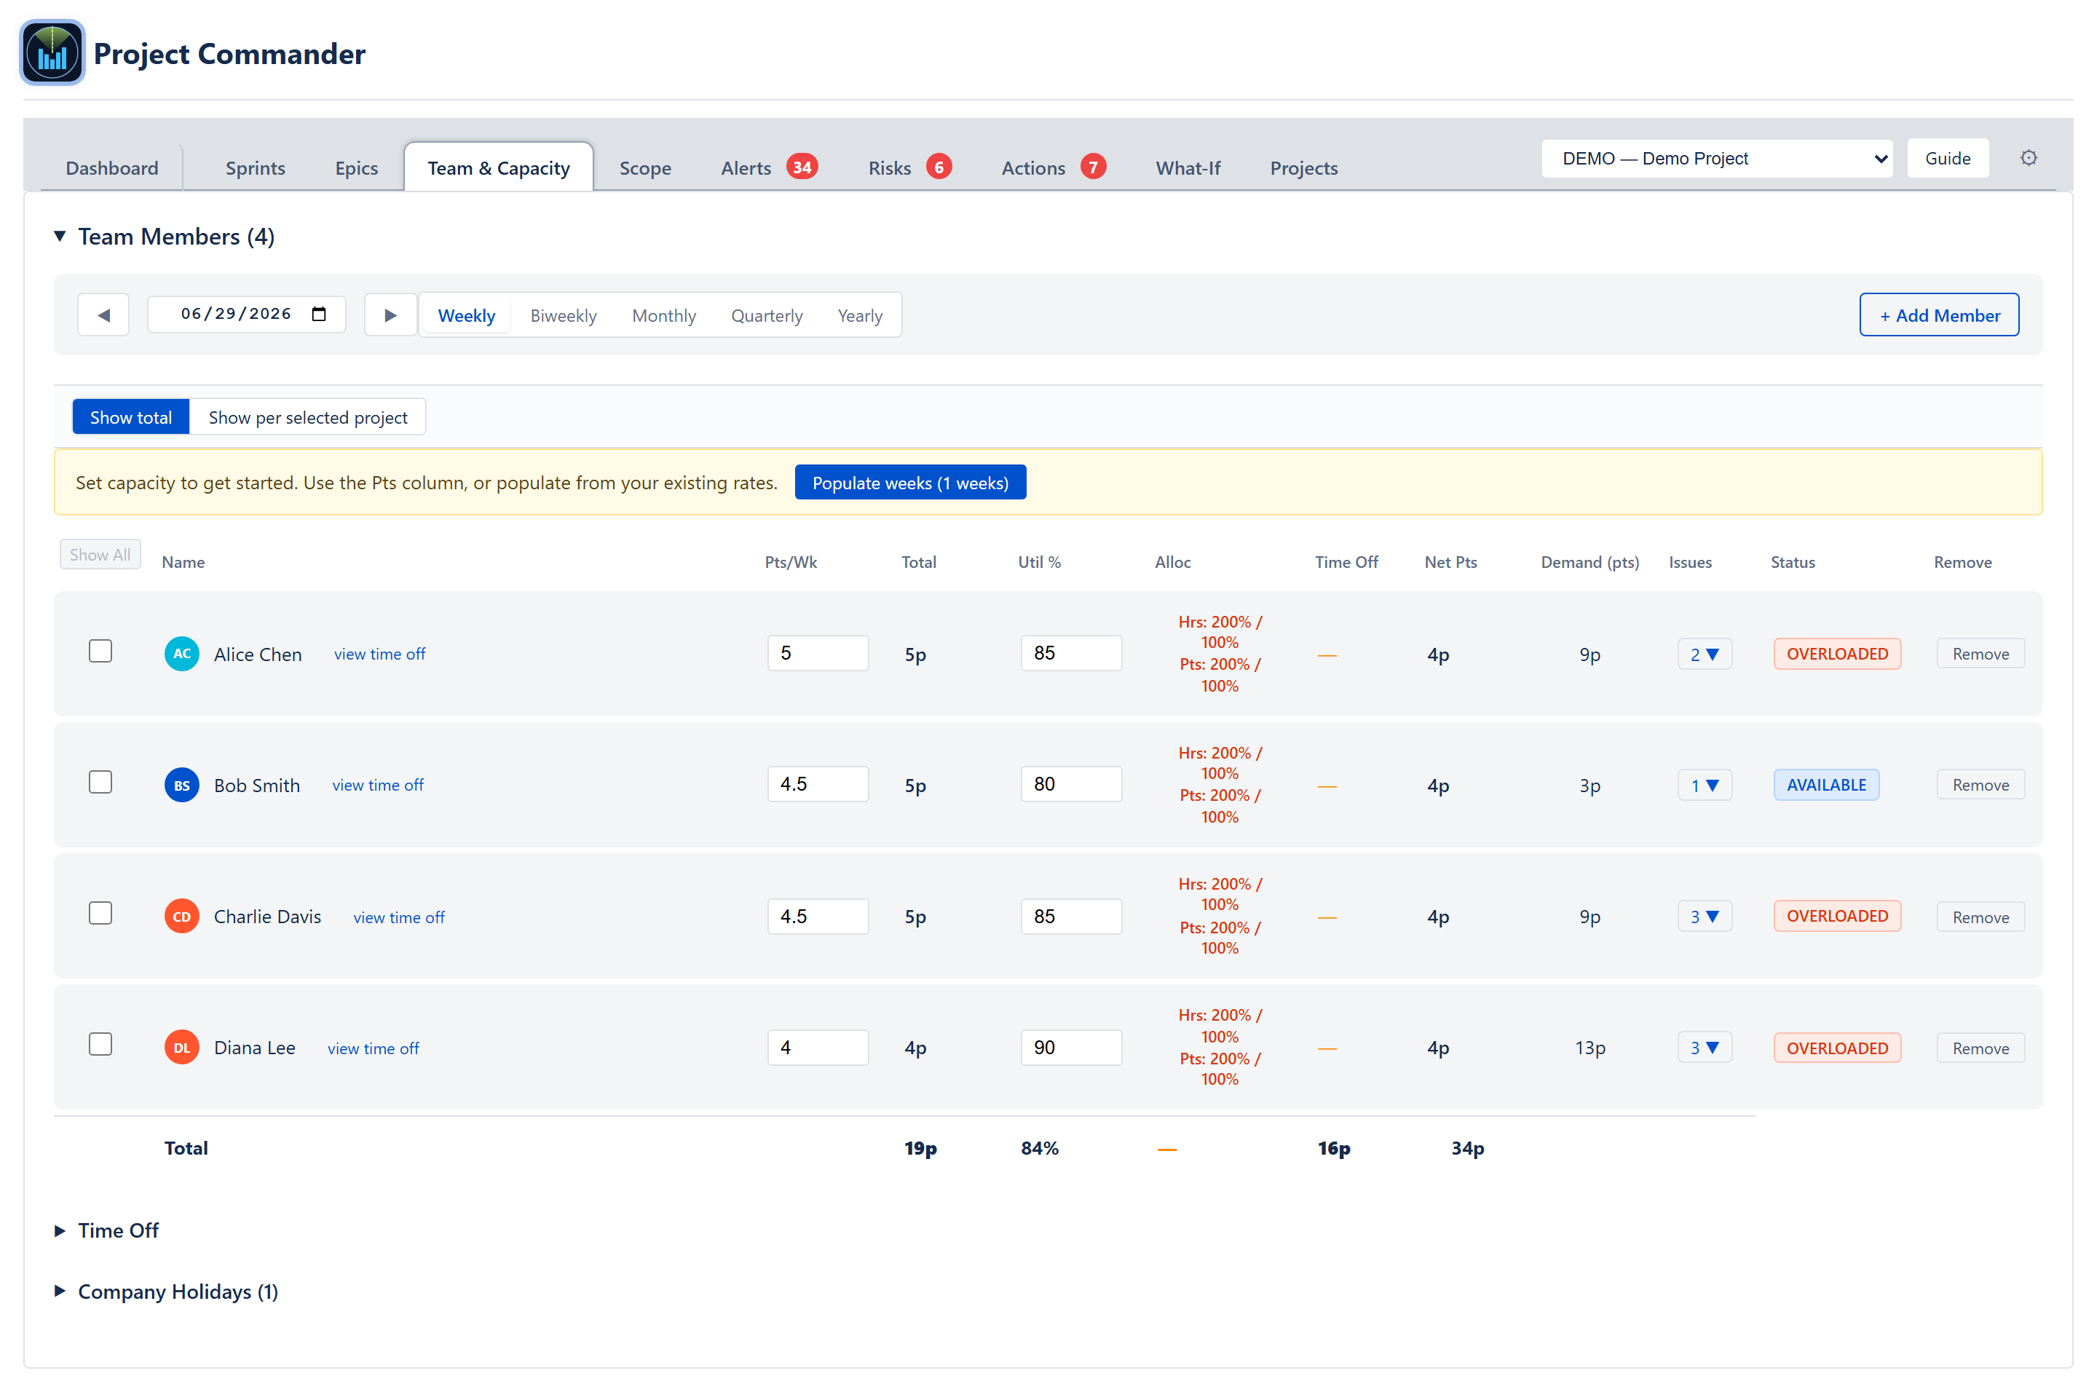Click the 06/29/2026 date field
Screen dimensions: 2097x1392
click(246, 315)
